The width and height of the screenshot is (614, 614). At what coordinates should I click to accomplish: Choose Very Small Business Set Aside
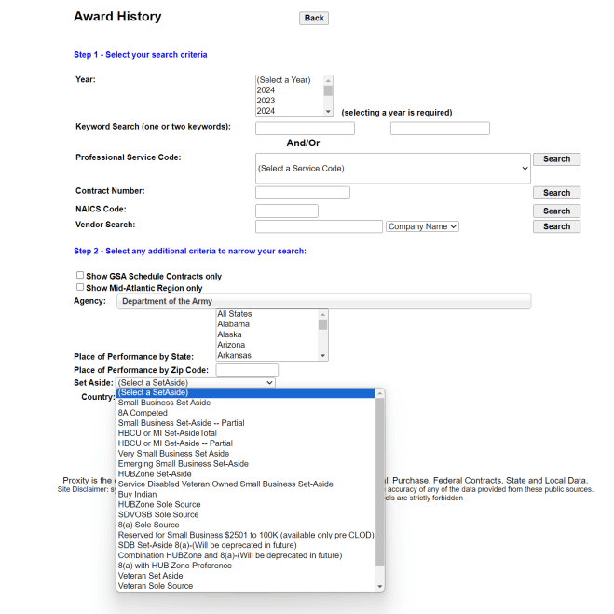pos(246,454)
